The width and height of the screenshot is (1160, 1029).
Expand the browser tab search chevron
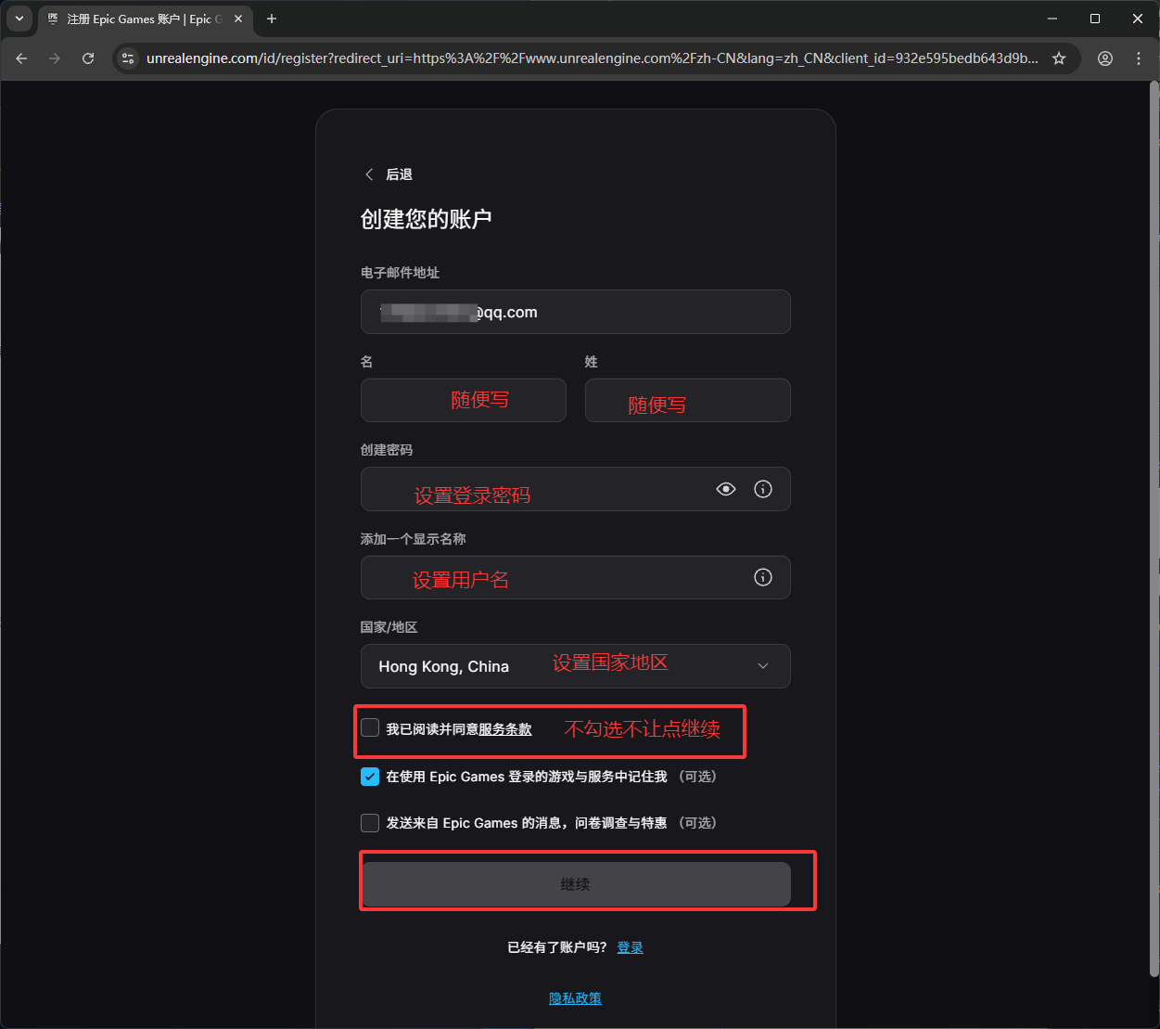(x=19, y=19)
